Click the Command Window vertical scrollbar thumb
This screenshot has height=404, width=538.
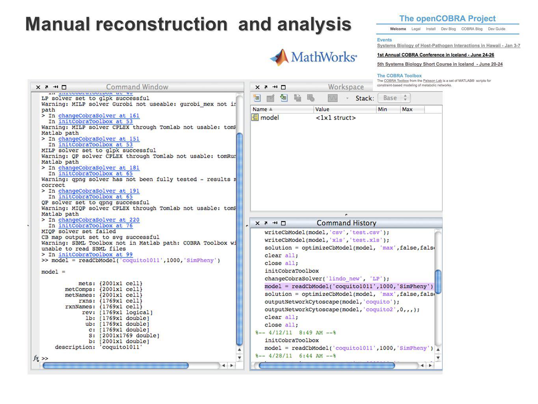point(239,239)
